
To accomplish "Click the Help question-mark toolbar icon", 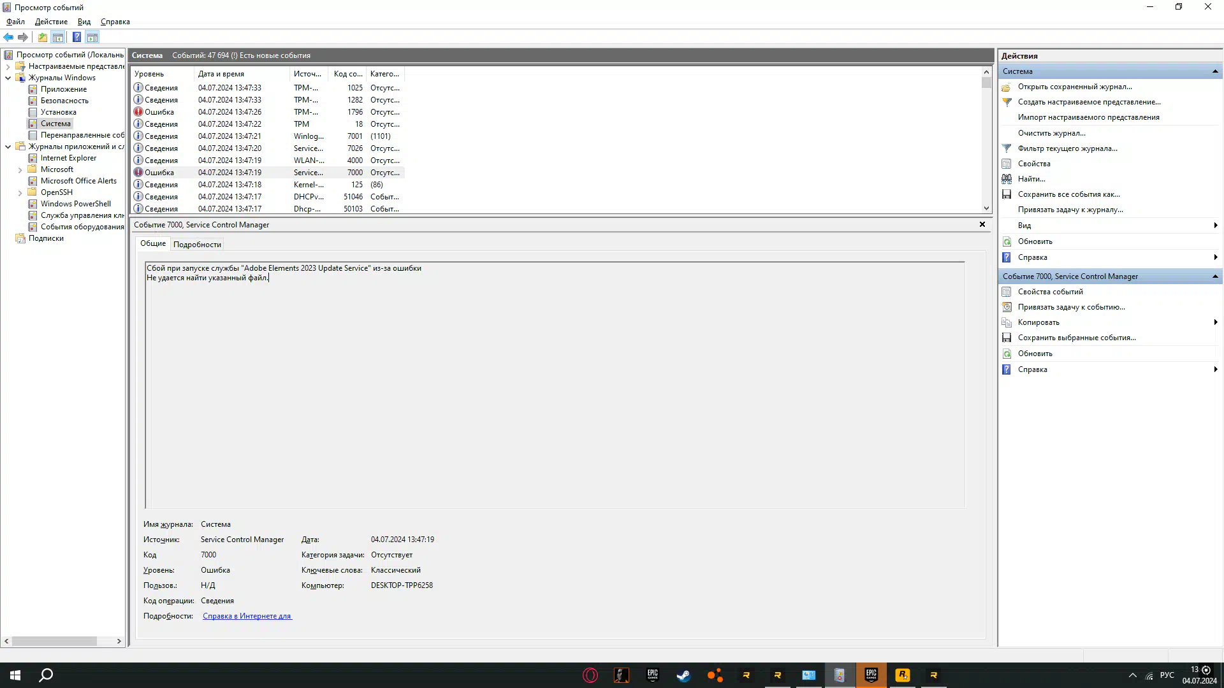I will [x=76, y=37].
